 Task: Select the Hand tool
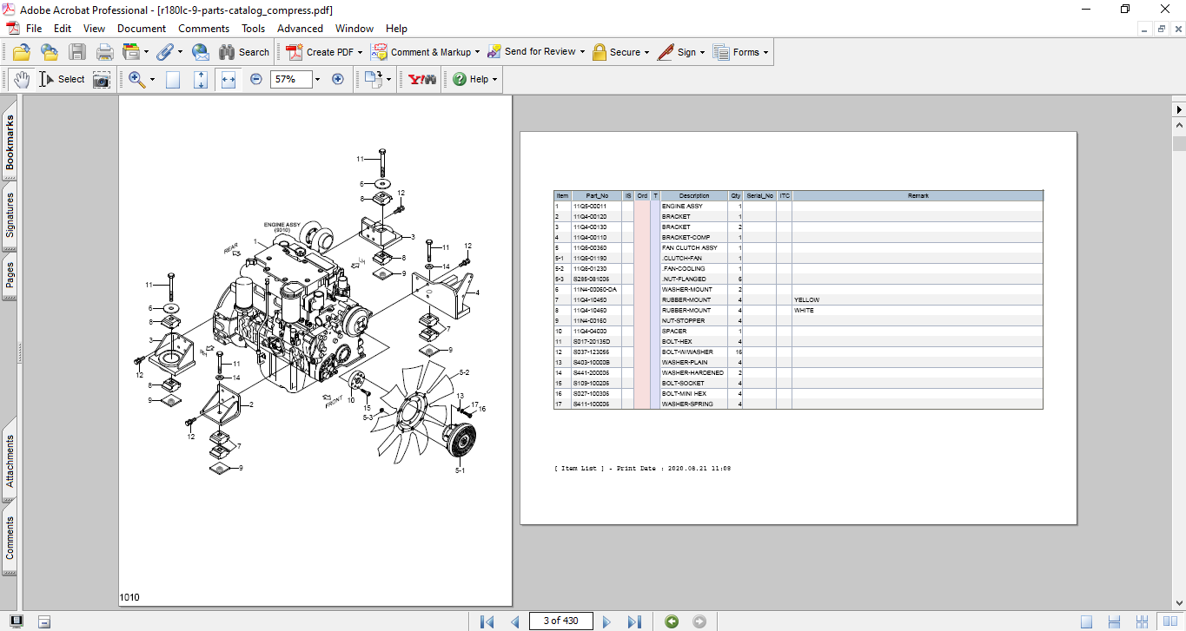pyautogui.click(x=22, y=79)
